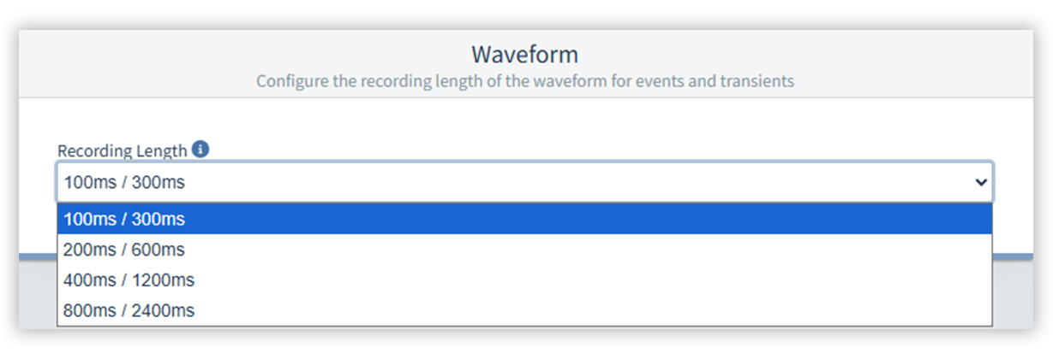Open help beside the Recording Length label
This screenshot has height=359, width=1053.
tap(200, 150)
